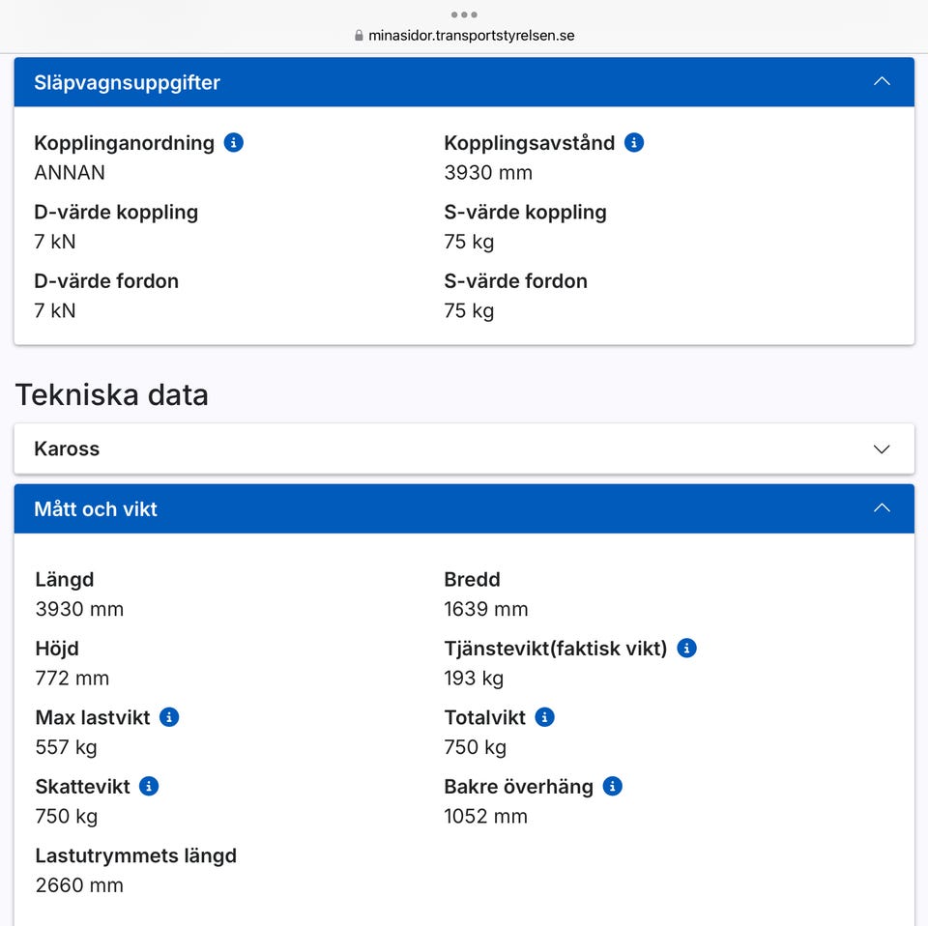This screenshot has height=926, width=928.
Task: Select the Lastutrymmets längd value 2660 mm
Action: [79, 885]
